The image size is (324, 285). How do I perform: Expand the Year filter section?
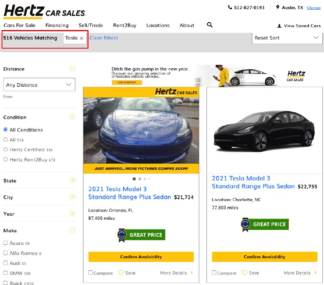(x=72, y=213)
